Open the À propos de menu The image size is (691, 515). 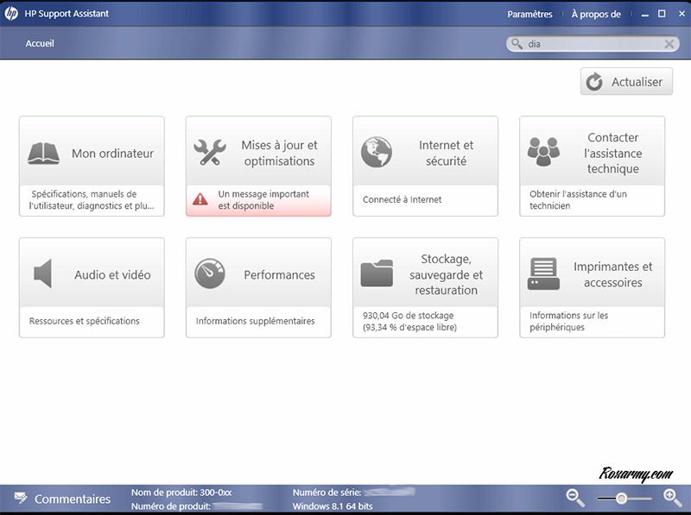[596, 15]
